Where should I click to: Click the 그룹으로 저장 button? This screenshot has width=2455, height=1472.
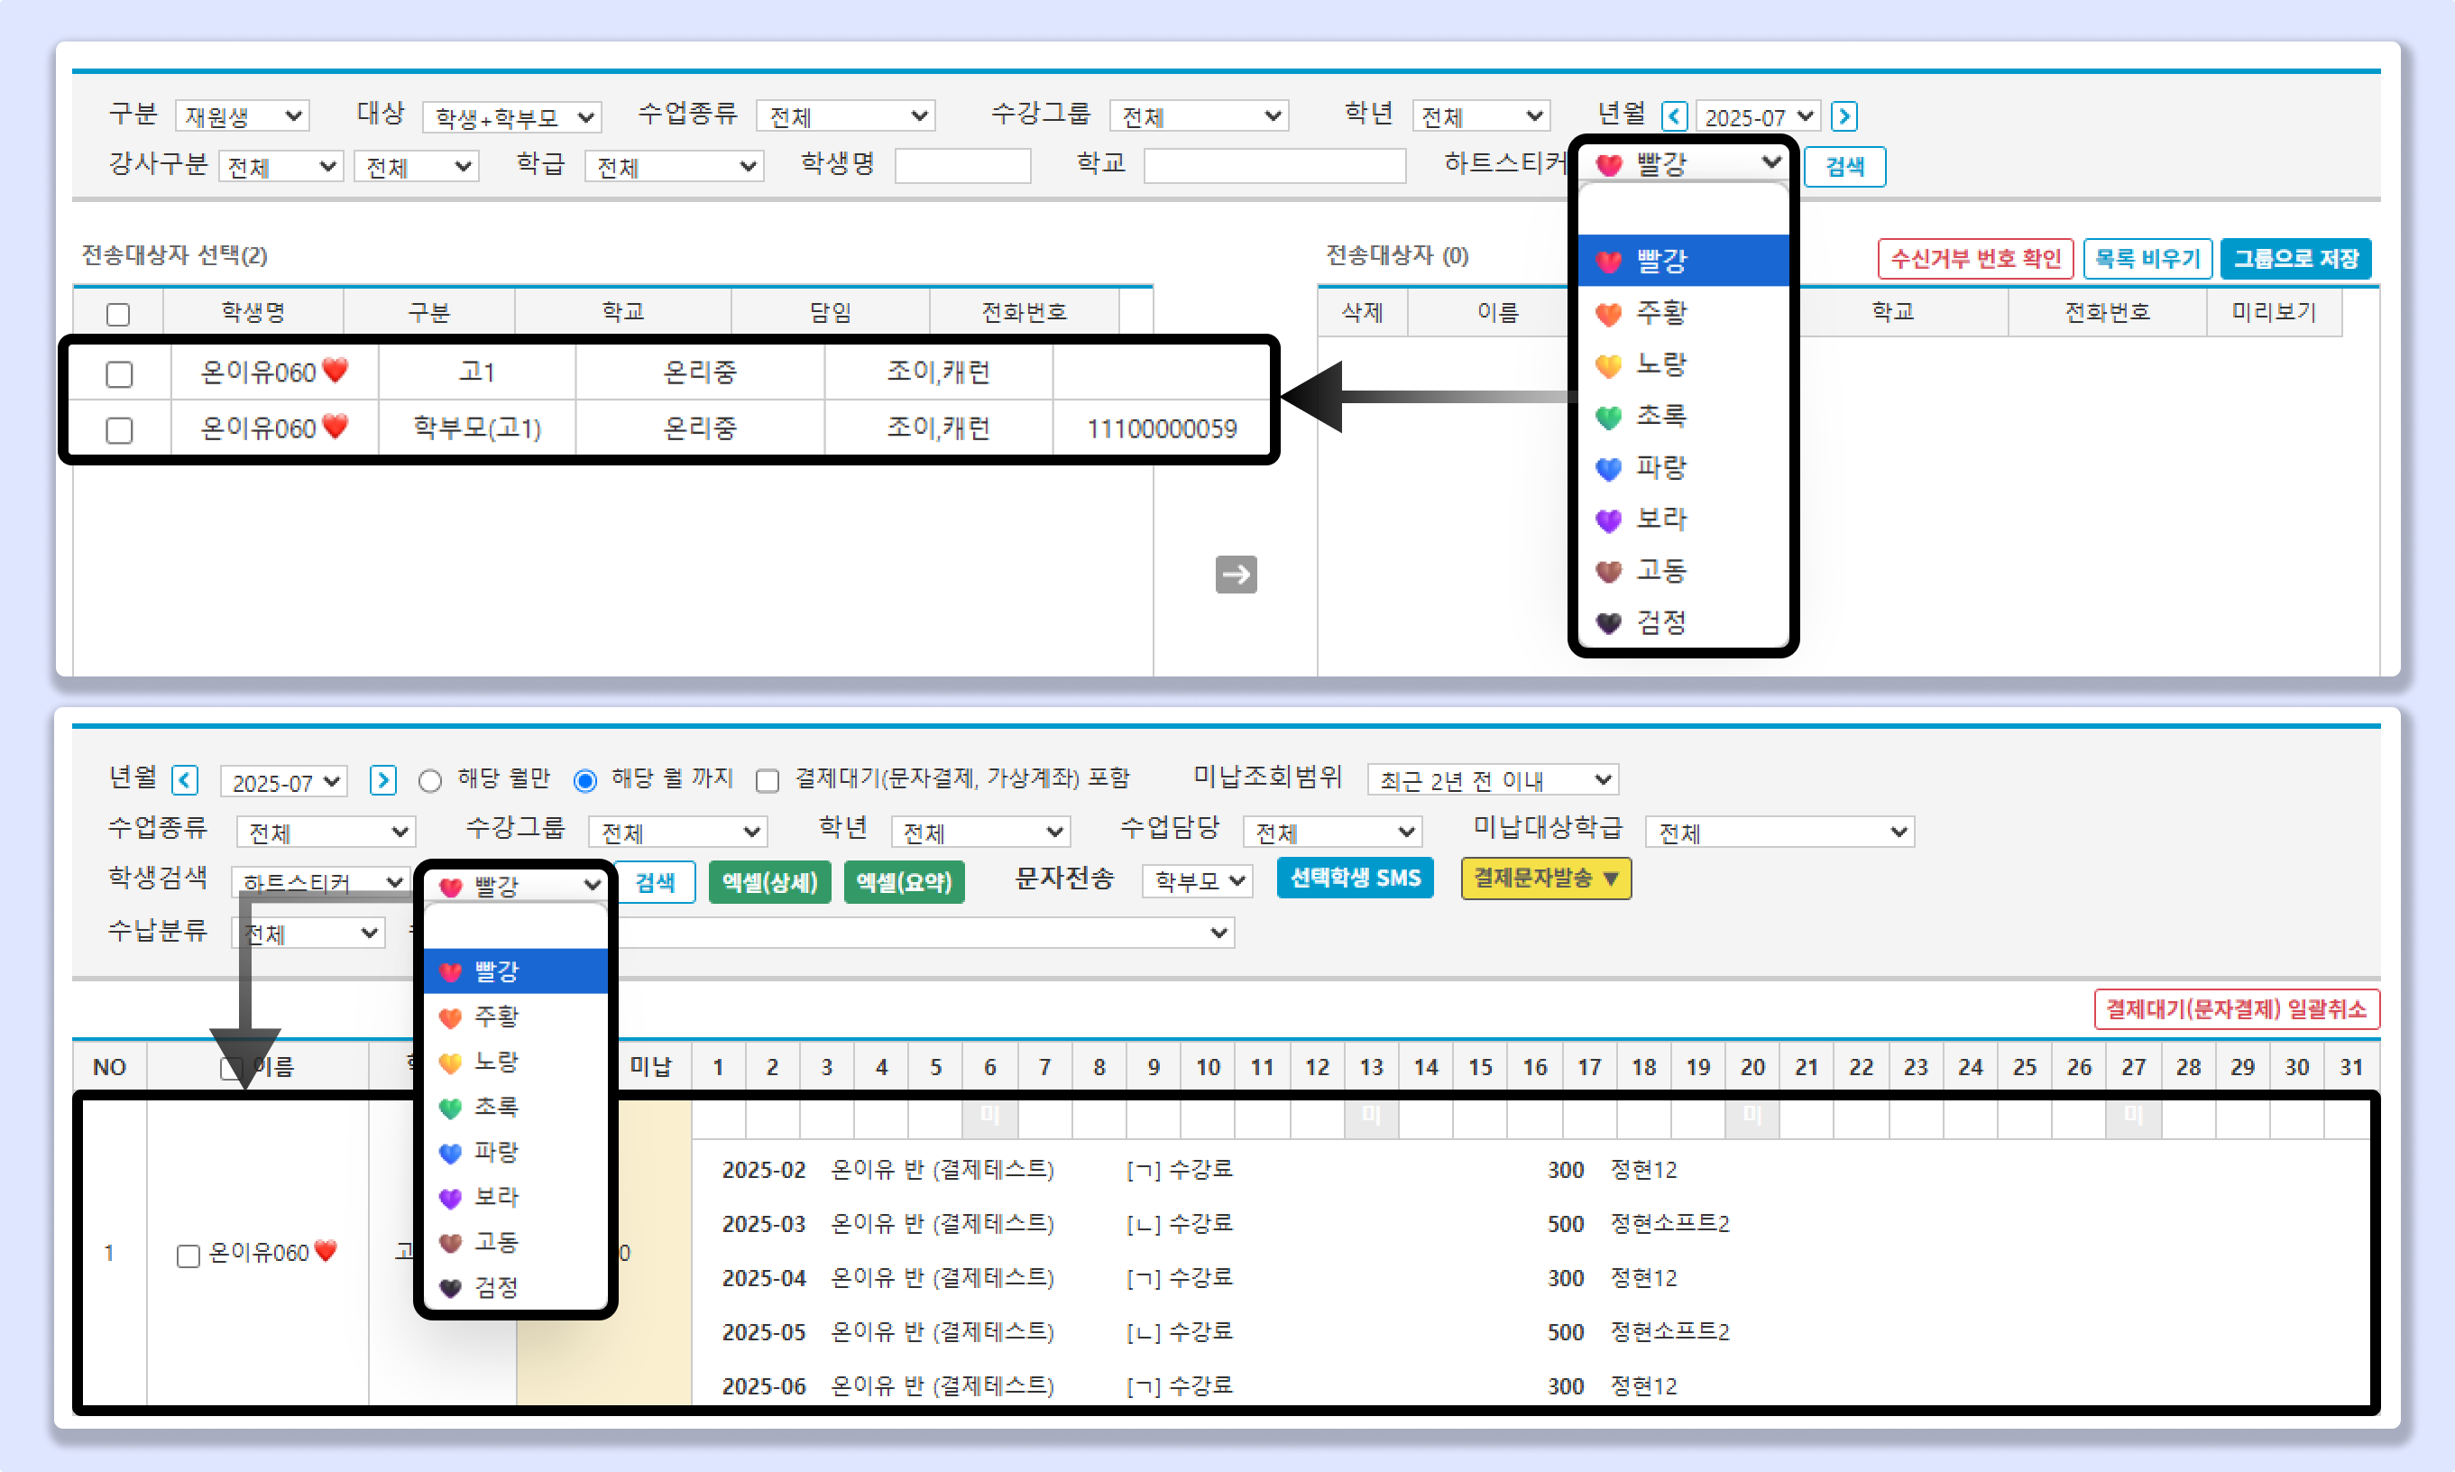click(2294, 259)
